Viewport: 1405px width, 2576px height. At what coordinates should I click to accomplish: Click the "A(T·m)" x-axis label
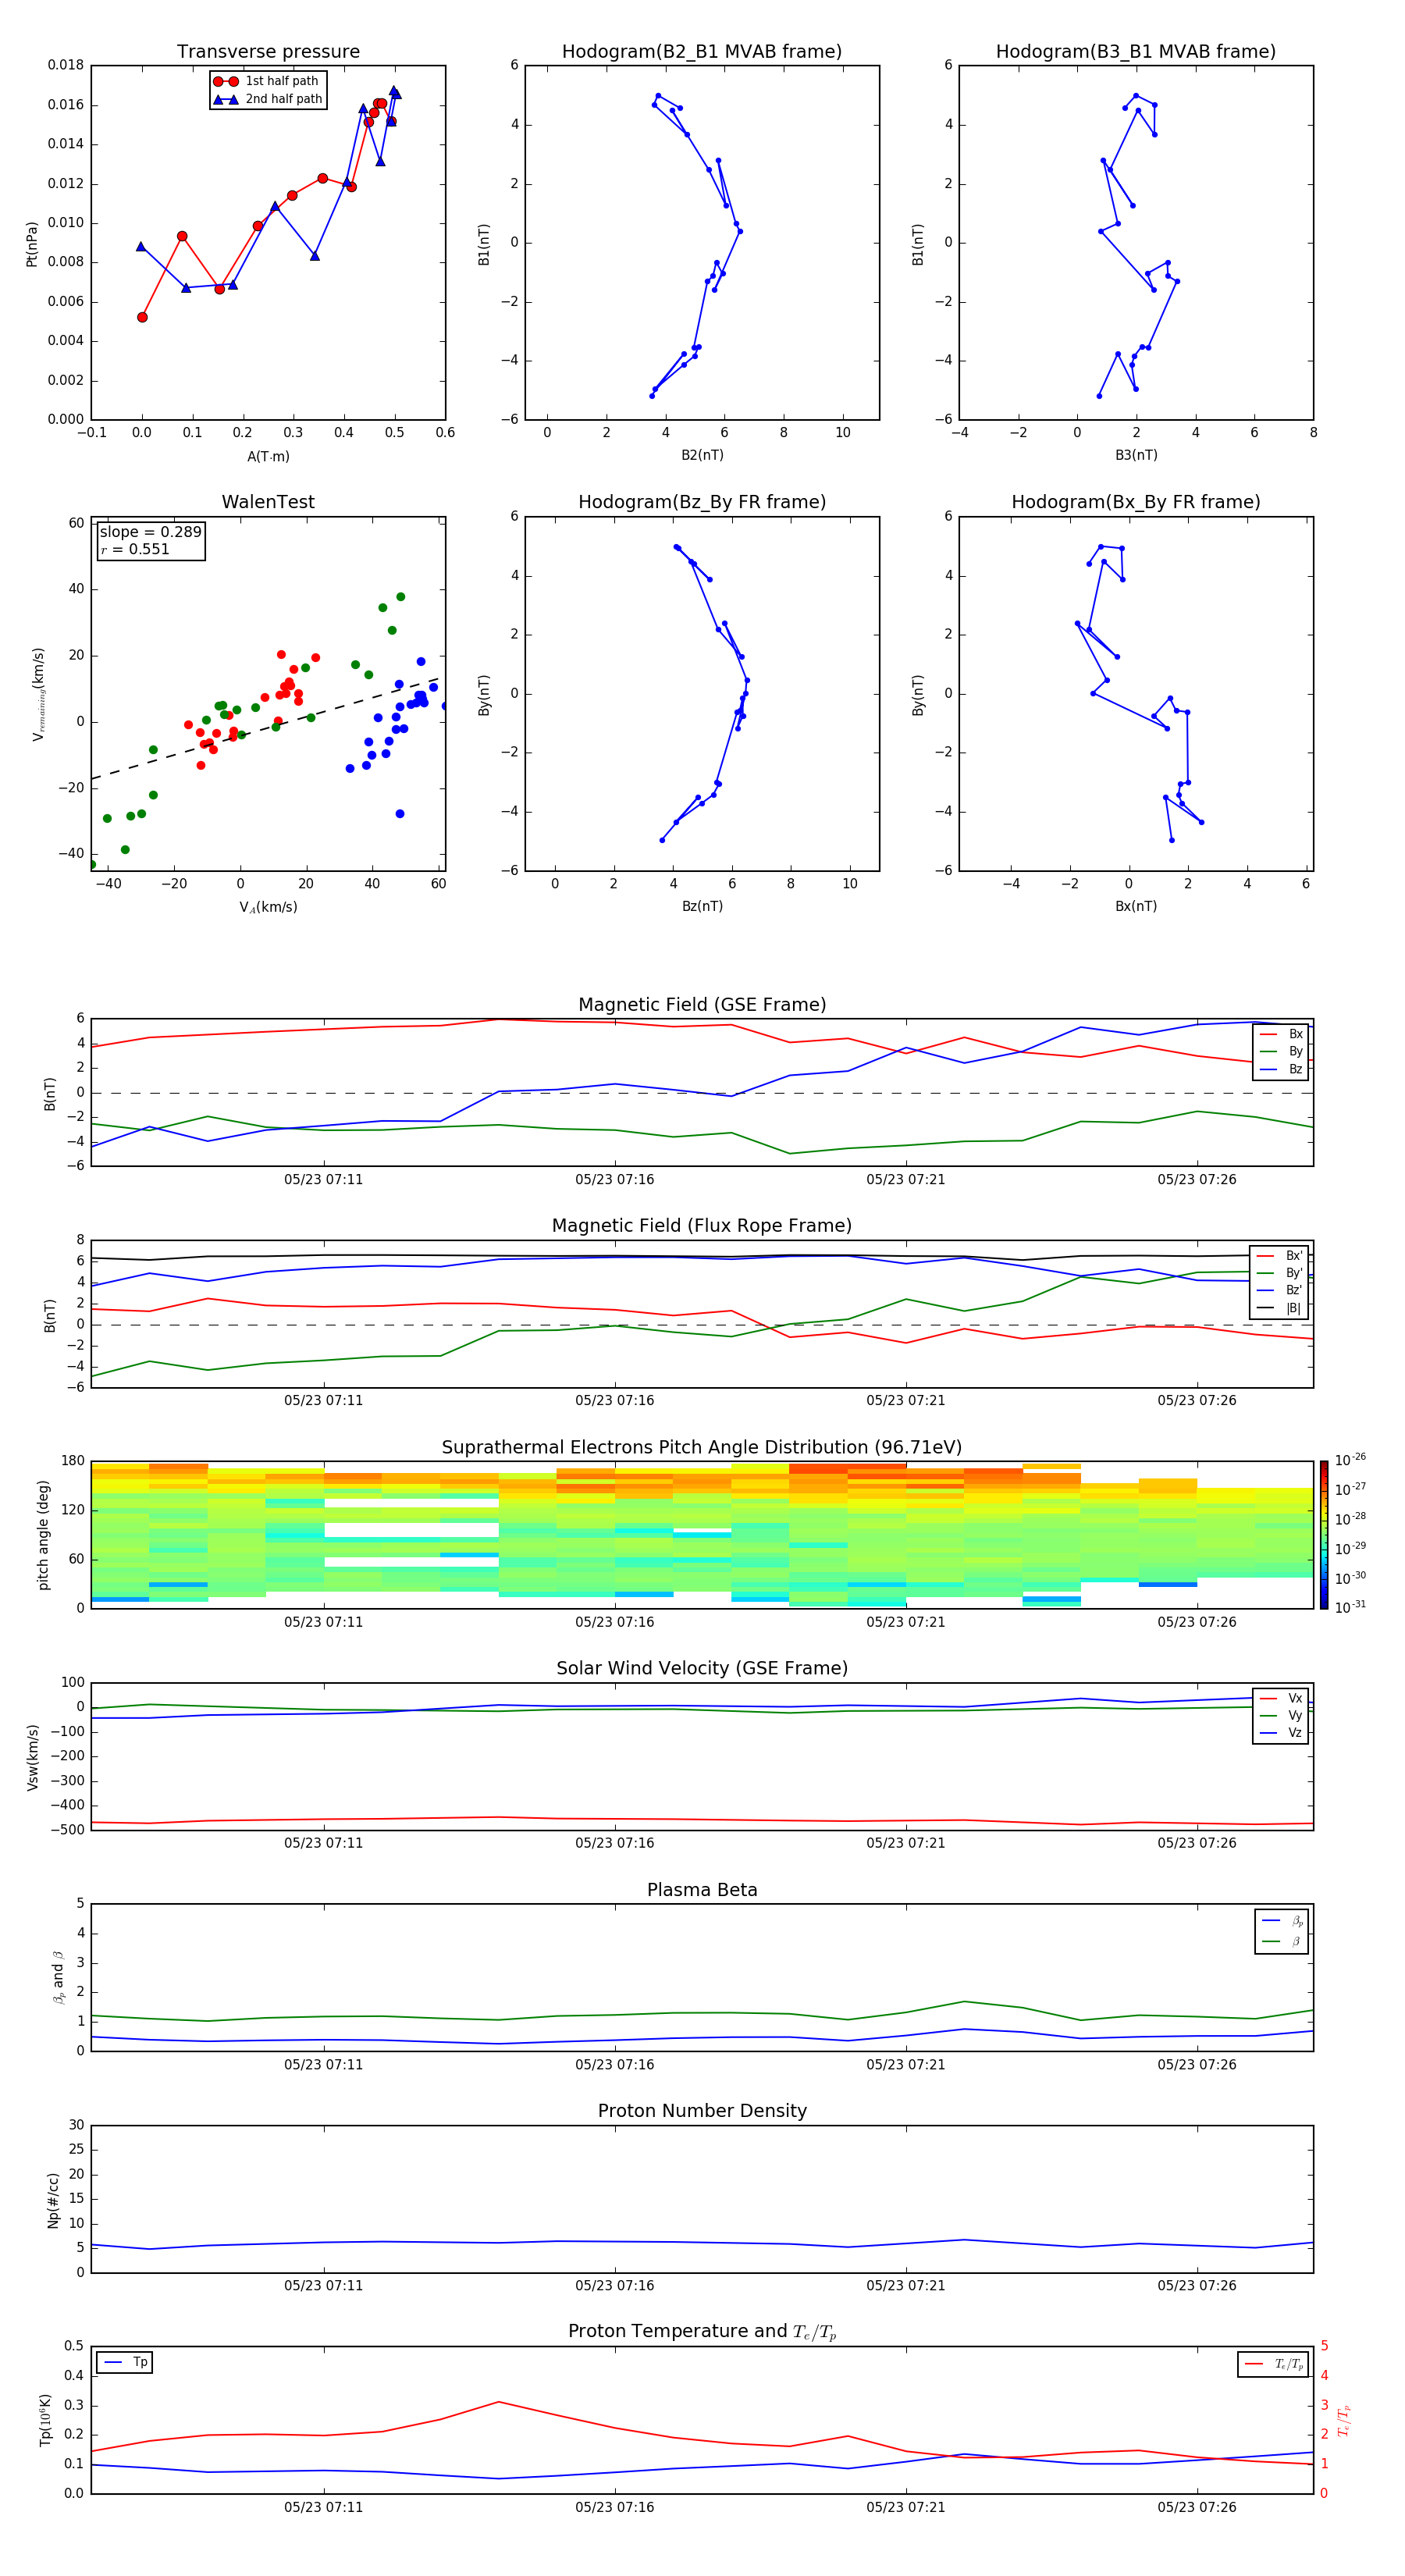[268, 456]
